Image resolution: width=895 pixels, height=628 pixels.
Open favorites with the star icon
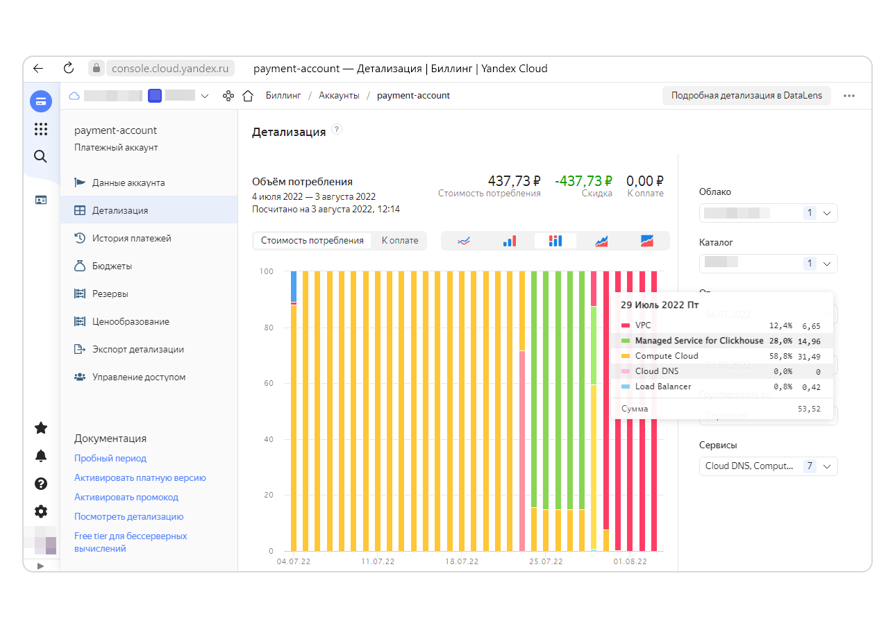pyautogui.click(x=41, y=427)
